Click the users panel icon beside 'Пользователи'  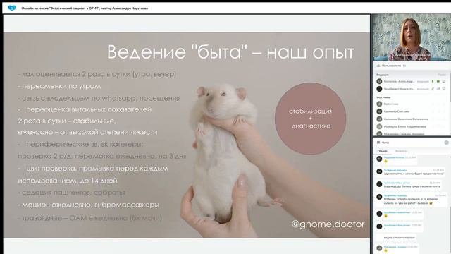(x=378, y=66)
